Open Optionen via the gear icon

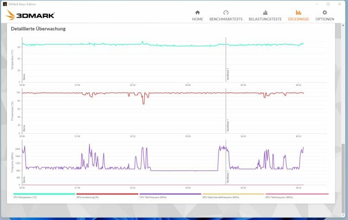(324, 13)
